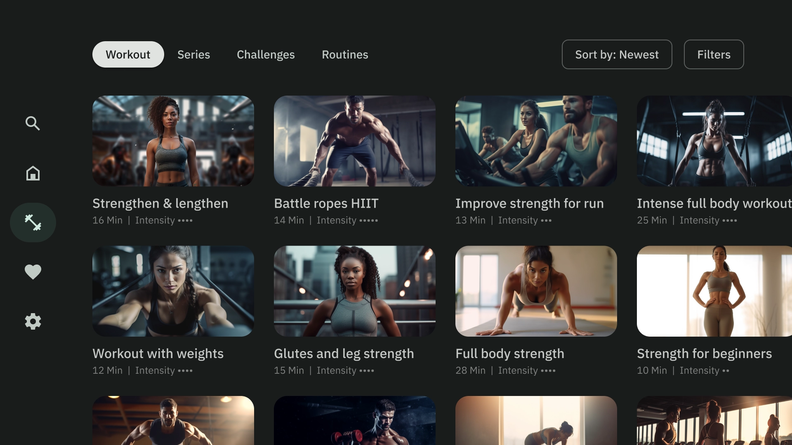The image size is (792, 445).
Task: Open the Full Body Strength workout thumbnail
Action: pyautogui.click(x=536, y=290)
